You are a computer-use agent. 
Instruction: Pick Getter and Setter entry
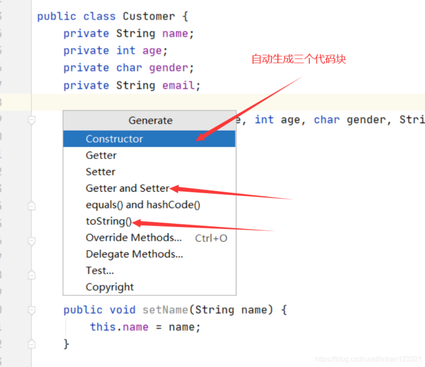149,188
